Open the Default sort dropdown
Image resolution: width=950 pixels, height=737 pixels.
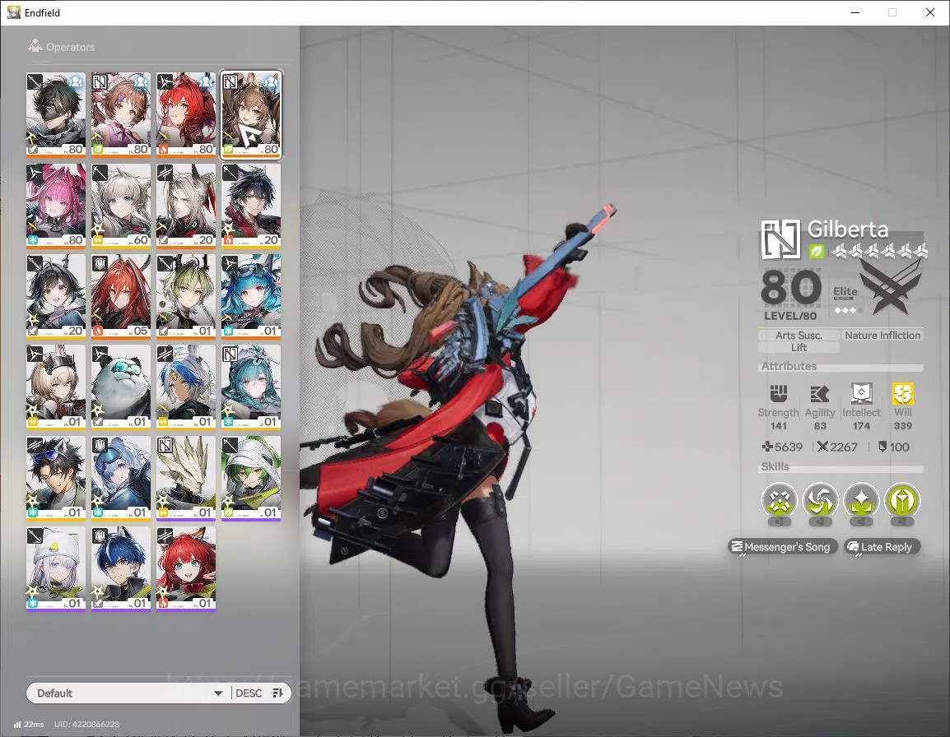pos(128,693)
